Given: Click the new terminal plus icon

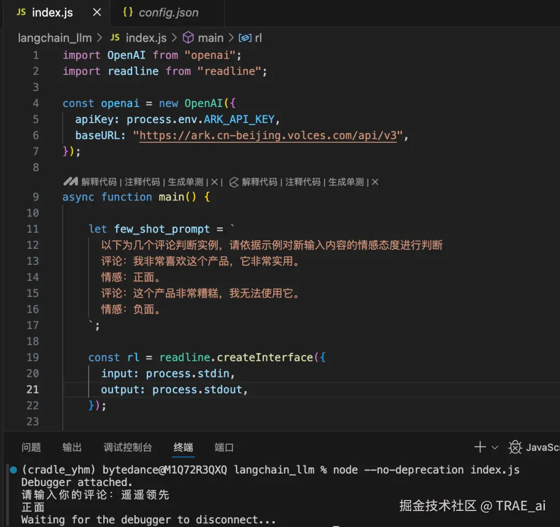Looking at the screenshot, I should [x=480, y=447].
